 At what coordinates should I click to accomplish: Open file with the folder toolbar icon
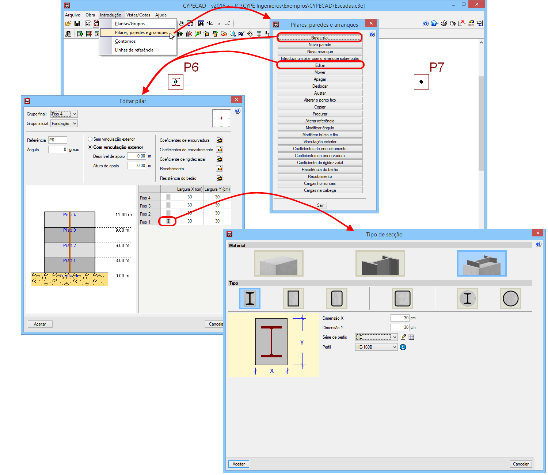pos(68,23)
